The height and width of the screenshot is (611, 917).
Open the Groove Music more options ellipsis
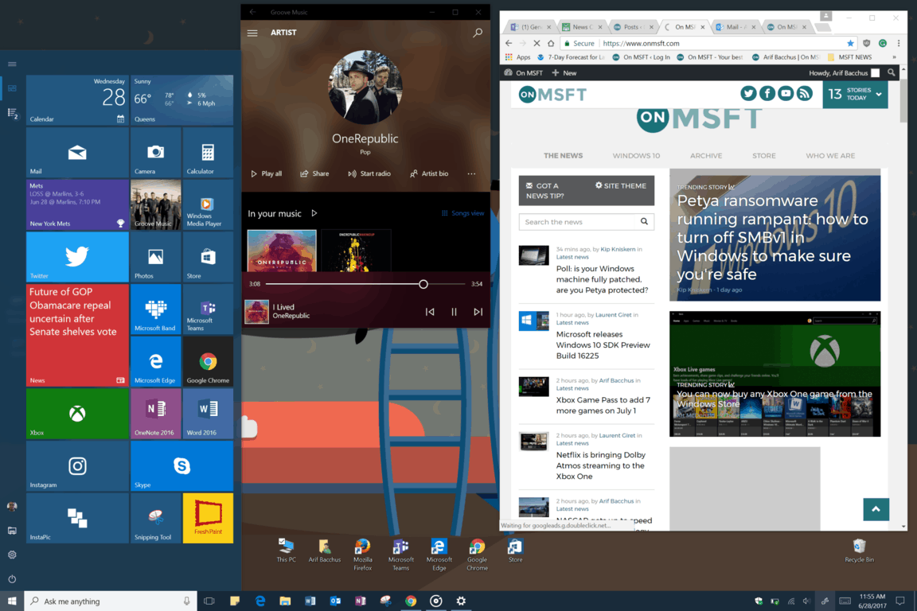(471, 173)
